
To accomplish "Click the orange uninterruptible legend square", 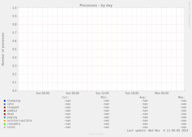I will pos(5,121).
